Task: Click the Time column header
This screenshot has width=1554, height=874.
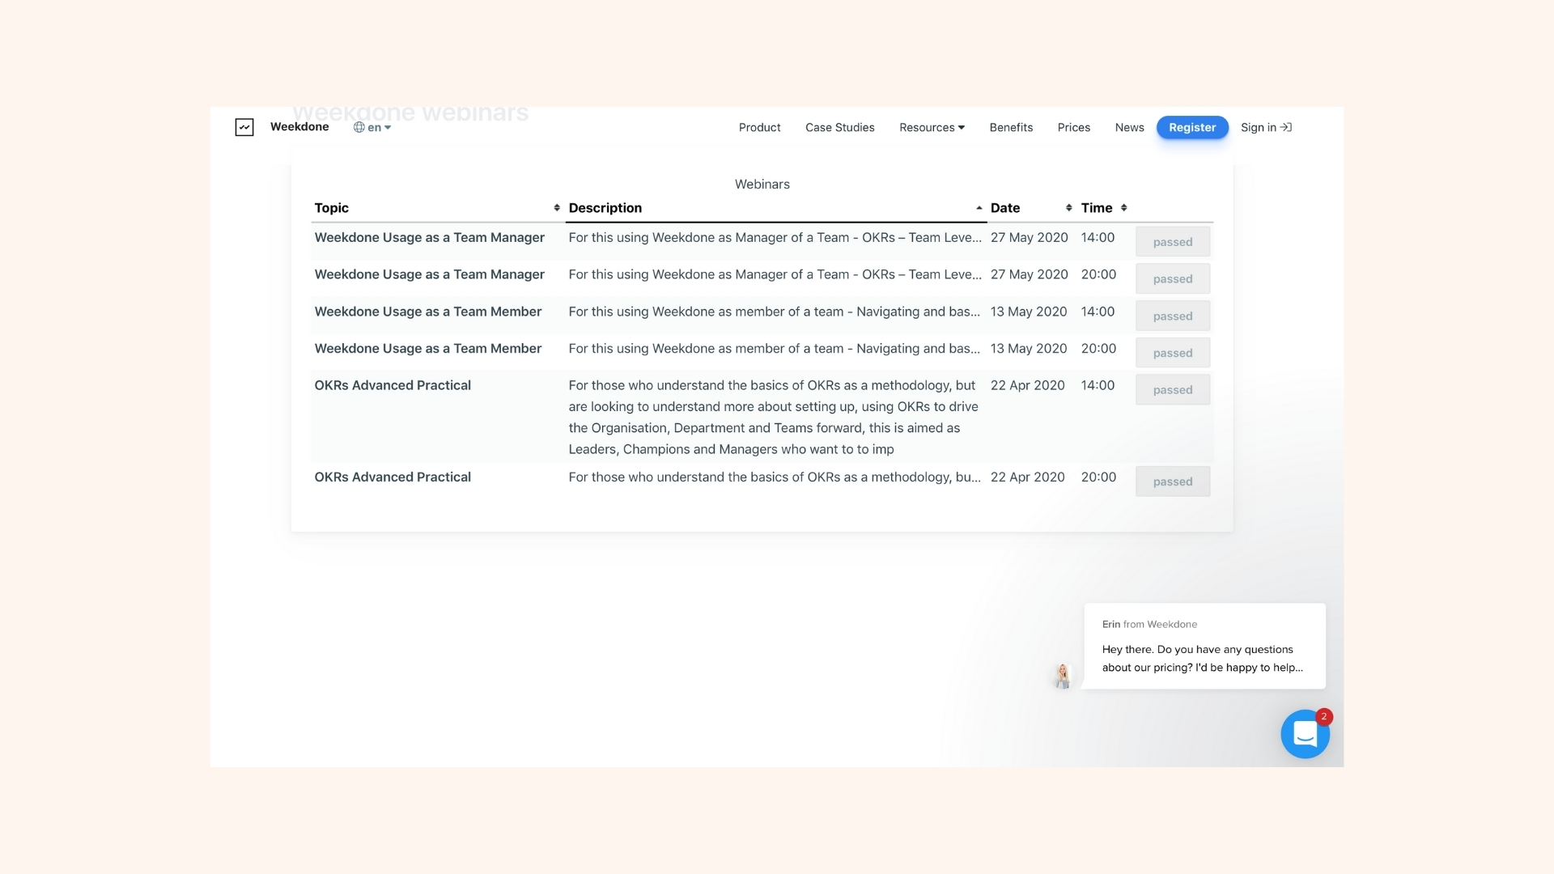Action: (x=1096, y=208)
